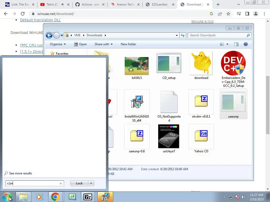The width and height of the screenshot is (270, 202).
Task: Click the Default translation DLL link
Action: [x=40, y=20]
